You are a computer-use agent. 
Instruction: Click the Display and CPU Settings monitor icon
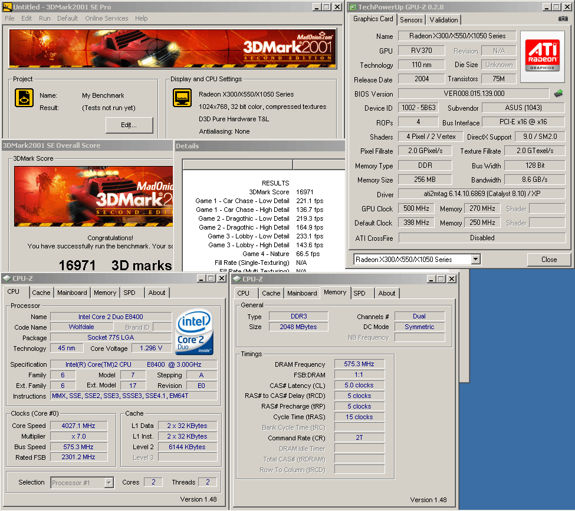click(x=182, y=98)
